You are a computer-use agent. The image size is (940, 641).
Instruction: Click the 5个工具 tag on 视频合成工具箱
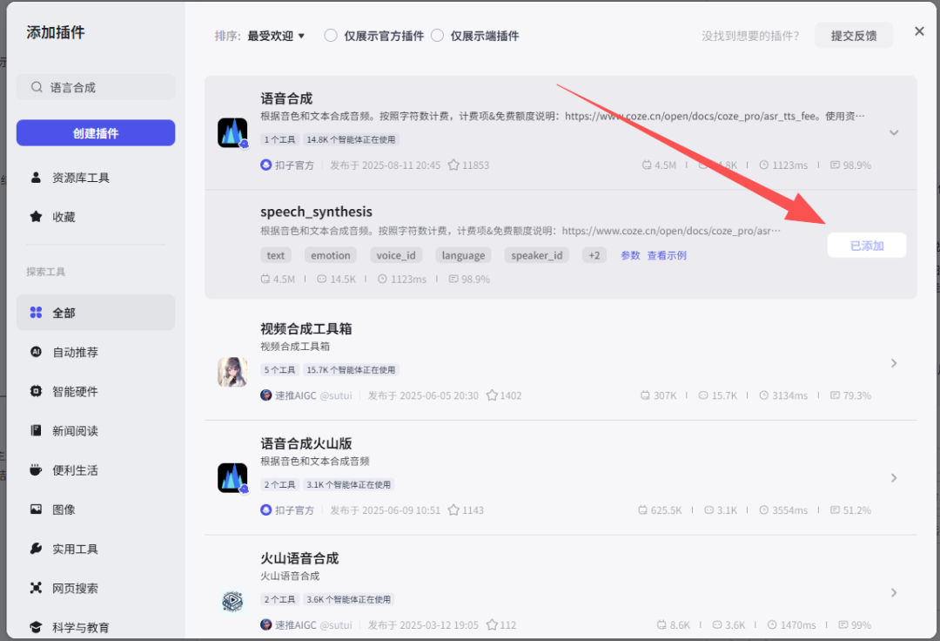tap(280, 370)
